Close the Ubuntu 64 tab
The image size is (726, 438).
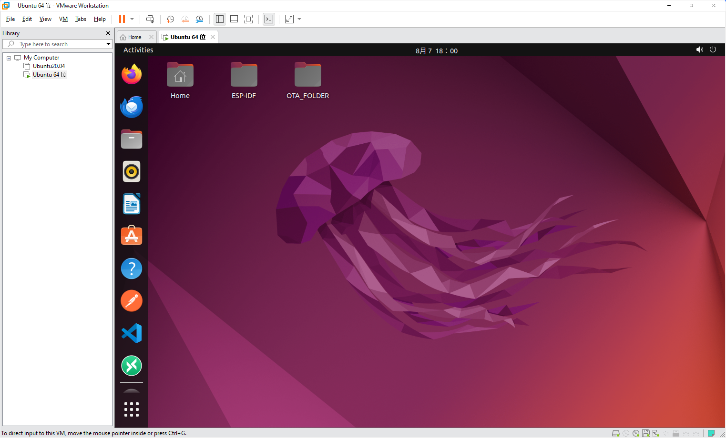[x=213, y=37]
